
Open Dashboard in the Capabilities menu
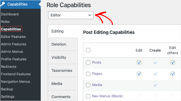(10, 14)
